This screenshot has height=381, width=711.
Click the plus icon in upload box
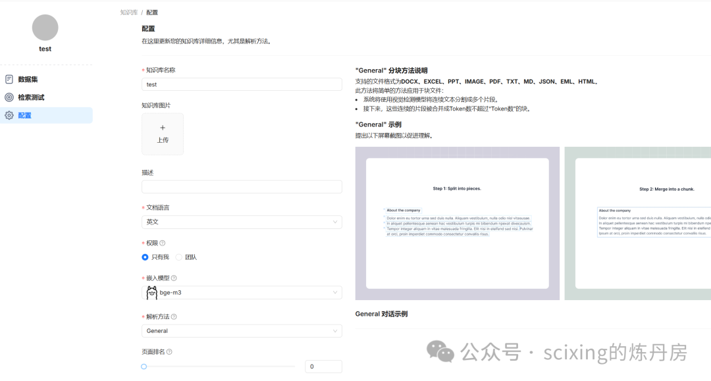163,128
